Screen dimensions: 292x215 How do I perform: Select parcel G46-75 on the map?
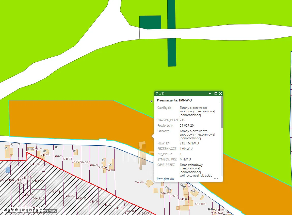[x=58, y=156]
